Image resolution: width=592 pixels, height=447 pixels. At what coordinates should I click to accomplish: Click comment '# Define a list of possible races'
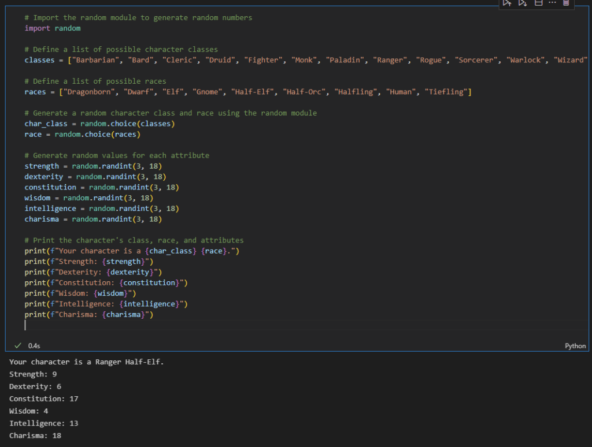pyautogui.click(x=95, y=81)
